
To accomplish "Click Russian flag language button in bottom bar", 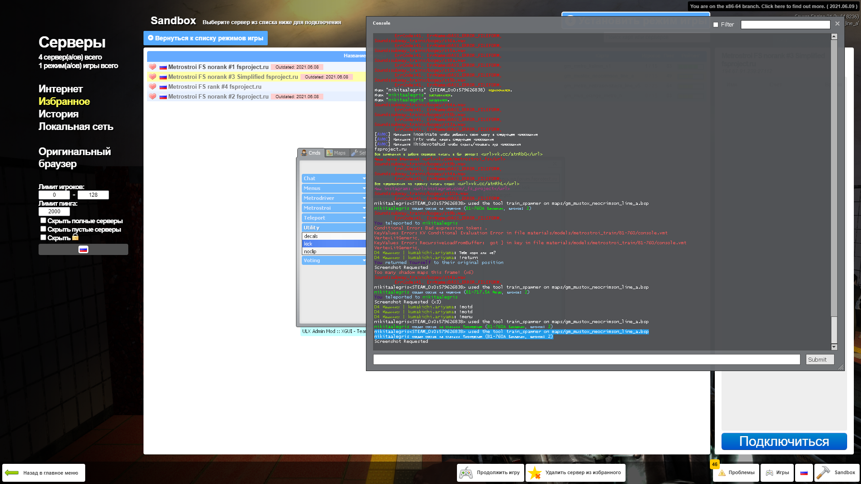I will point(804,473).
